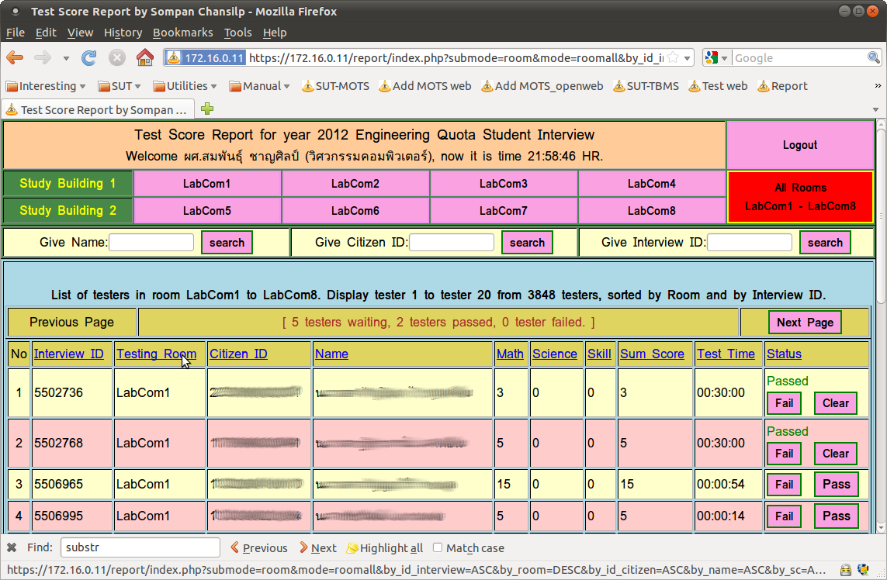Screen dimensions: 887x580
Task: Open the URL bar history dropdown
Action: click(x=687, y=58)
